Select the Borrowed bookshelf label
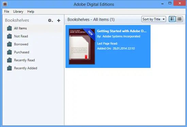187x127 pixels. click(x=21, y=44)
